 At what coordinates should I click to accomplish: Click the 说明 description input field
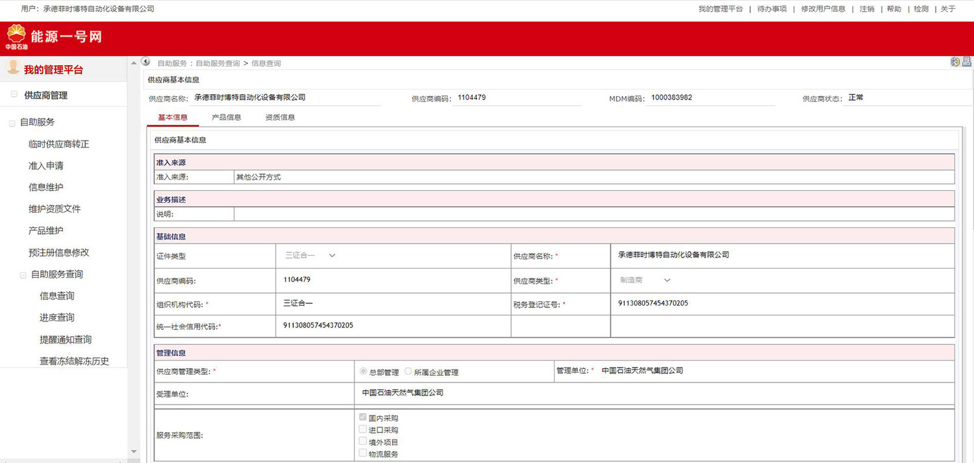point(593,214)
